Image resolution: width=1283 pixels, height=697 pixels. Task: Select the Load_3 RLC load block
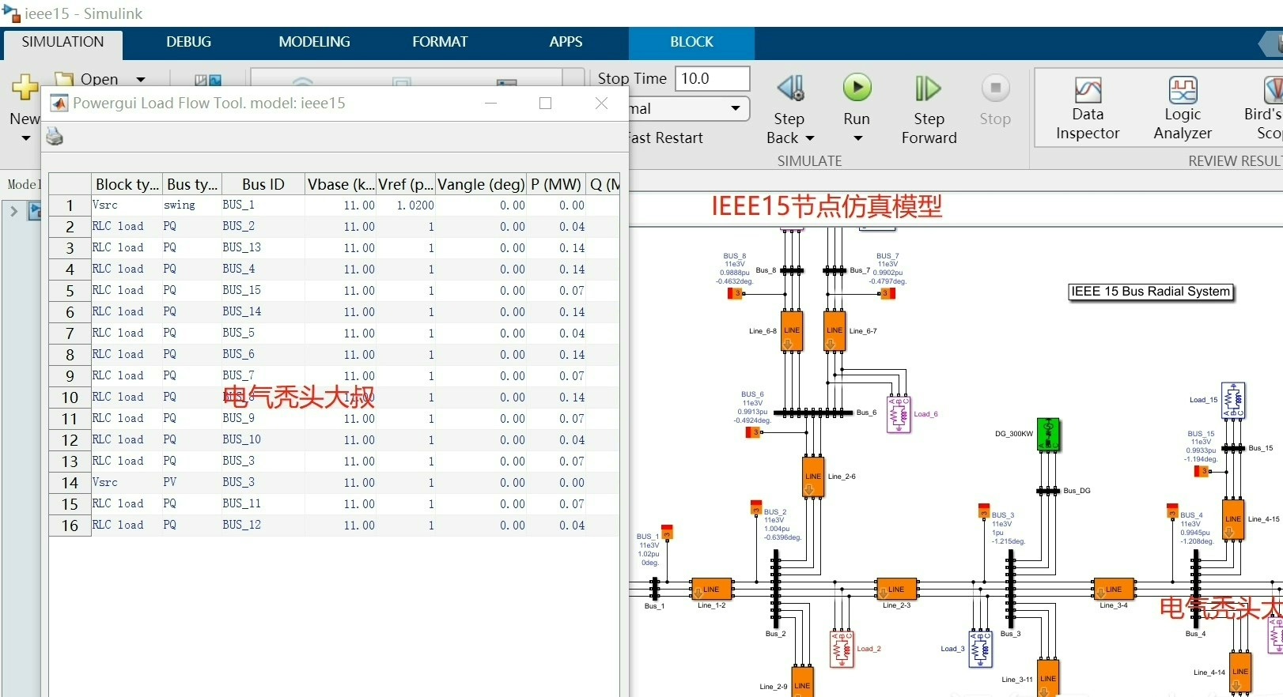pyautogui.click(x=981, y=649)
